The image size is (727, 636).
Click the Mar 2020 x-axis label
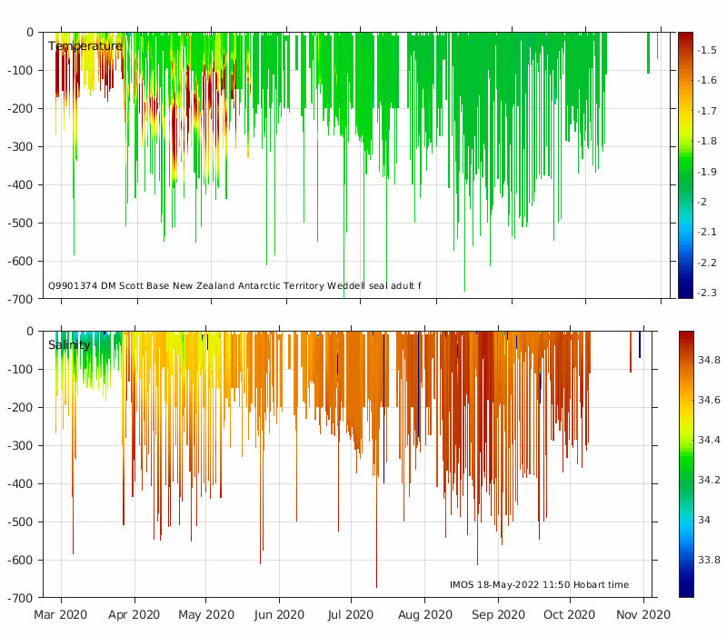(x=60, y=615)
